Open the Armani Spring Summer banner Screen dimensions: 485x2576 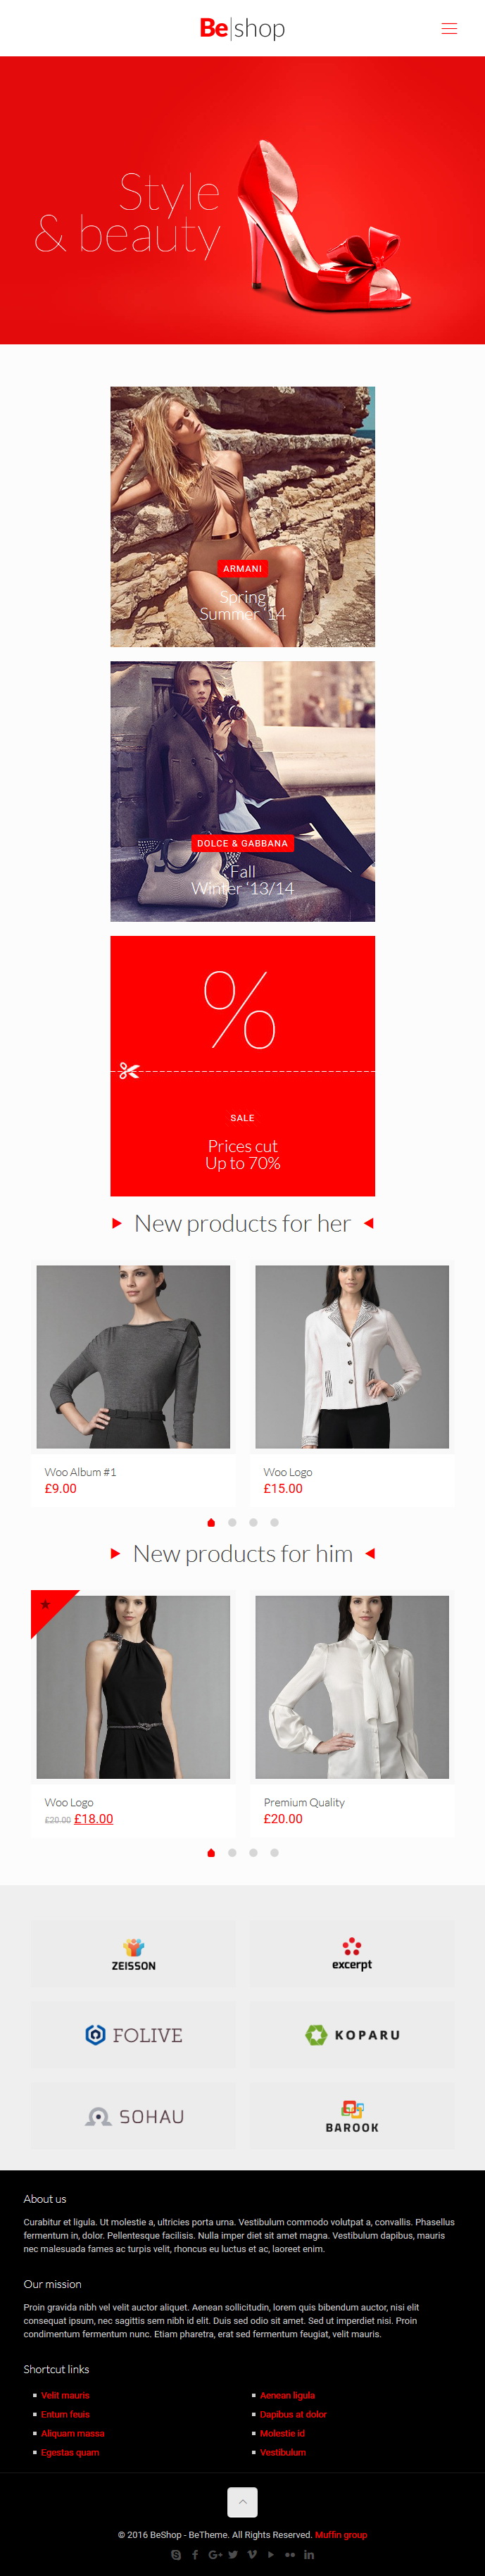click(x=242, y=516)
